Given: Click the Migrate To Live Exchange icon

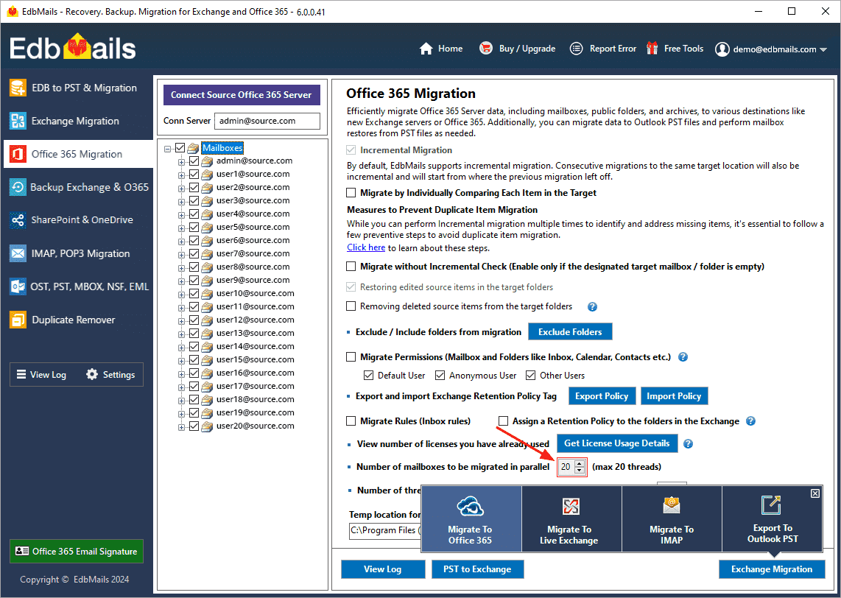Looking at the screenshot, I should coord(571,506).
